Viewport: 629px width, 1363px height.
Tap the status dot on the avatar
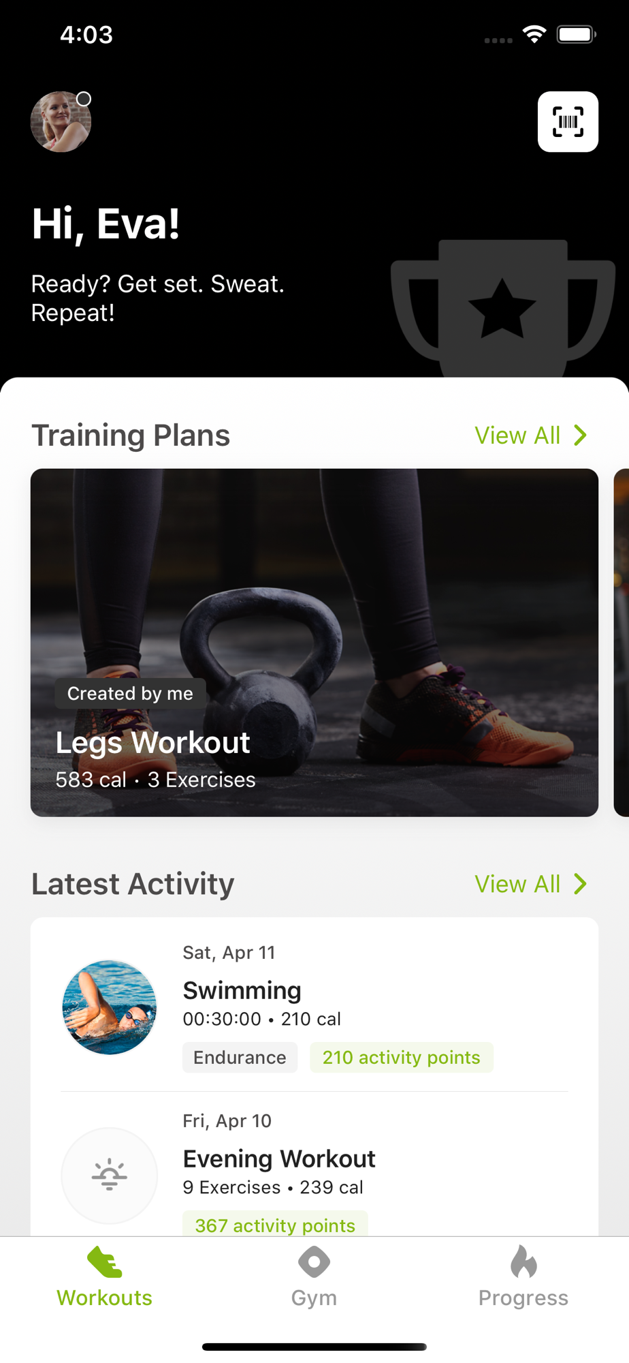[x=84, y=99]
